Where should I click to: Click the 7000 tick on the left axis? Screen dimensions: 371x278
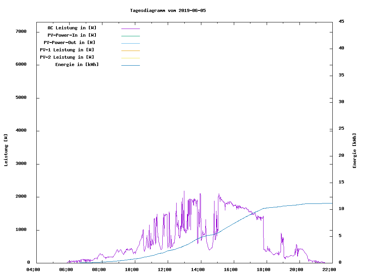point(21,32)
